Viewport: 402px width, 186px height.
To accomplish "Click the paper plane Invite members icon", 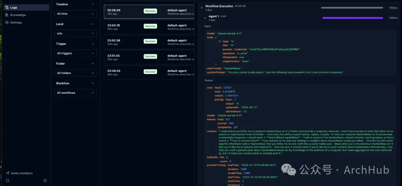I will pyautogui.click(x=7, y=173).
